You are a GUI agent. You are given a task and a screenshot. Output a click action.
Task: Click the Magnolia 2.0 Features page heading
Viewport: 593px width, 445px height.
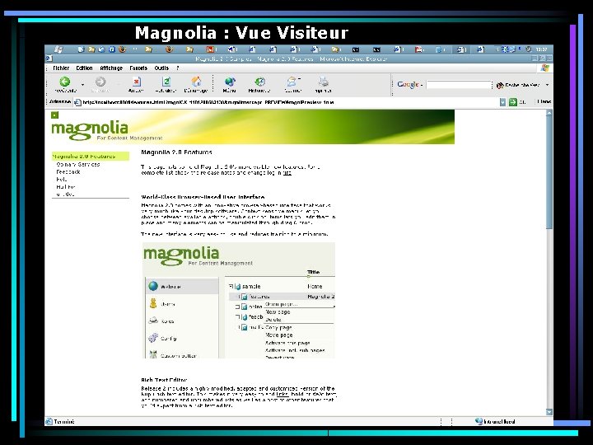pos(176,152)
